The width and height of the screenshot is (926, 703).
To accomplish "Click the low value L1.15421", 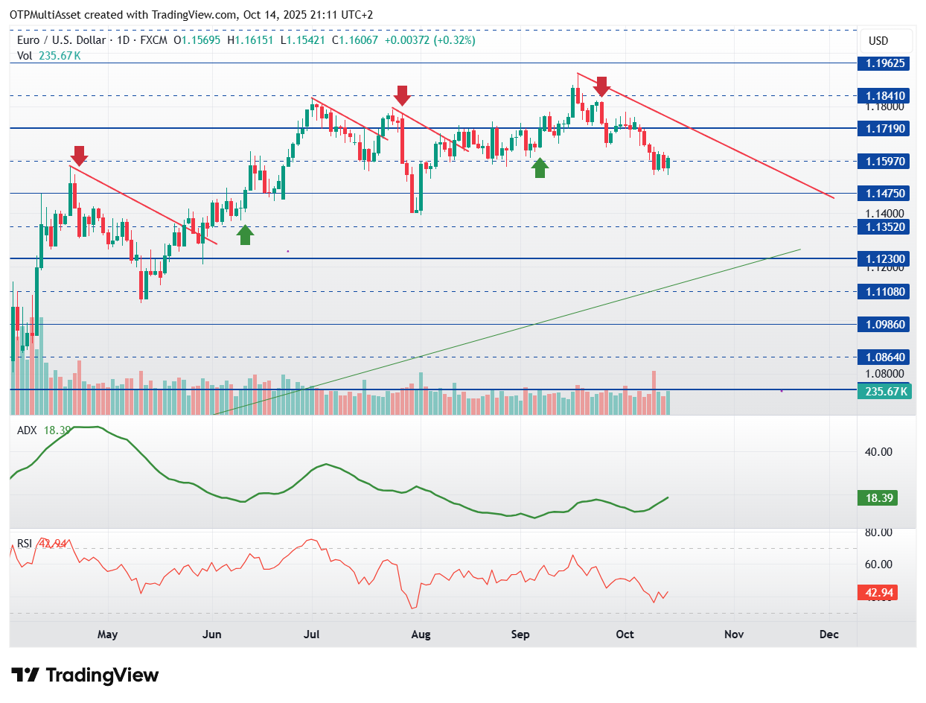I will point(304,40).
